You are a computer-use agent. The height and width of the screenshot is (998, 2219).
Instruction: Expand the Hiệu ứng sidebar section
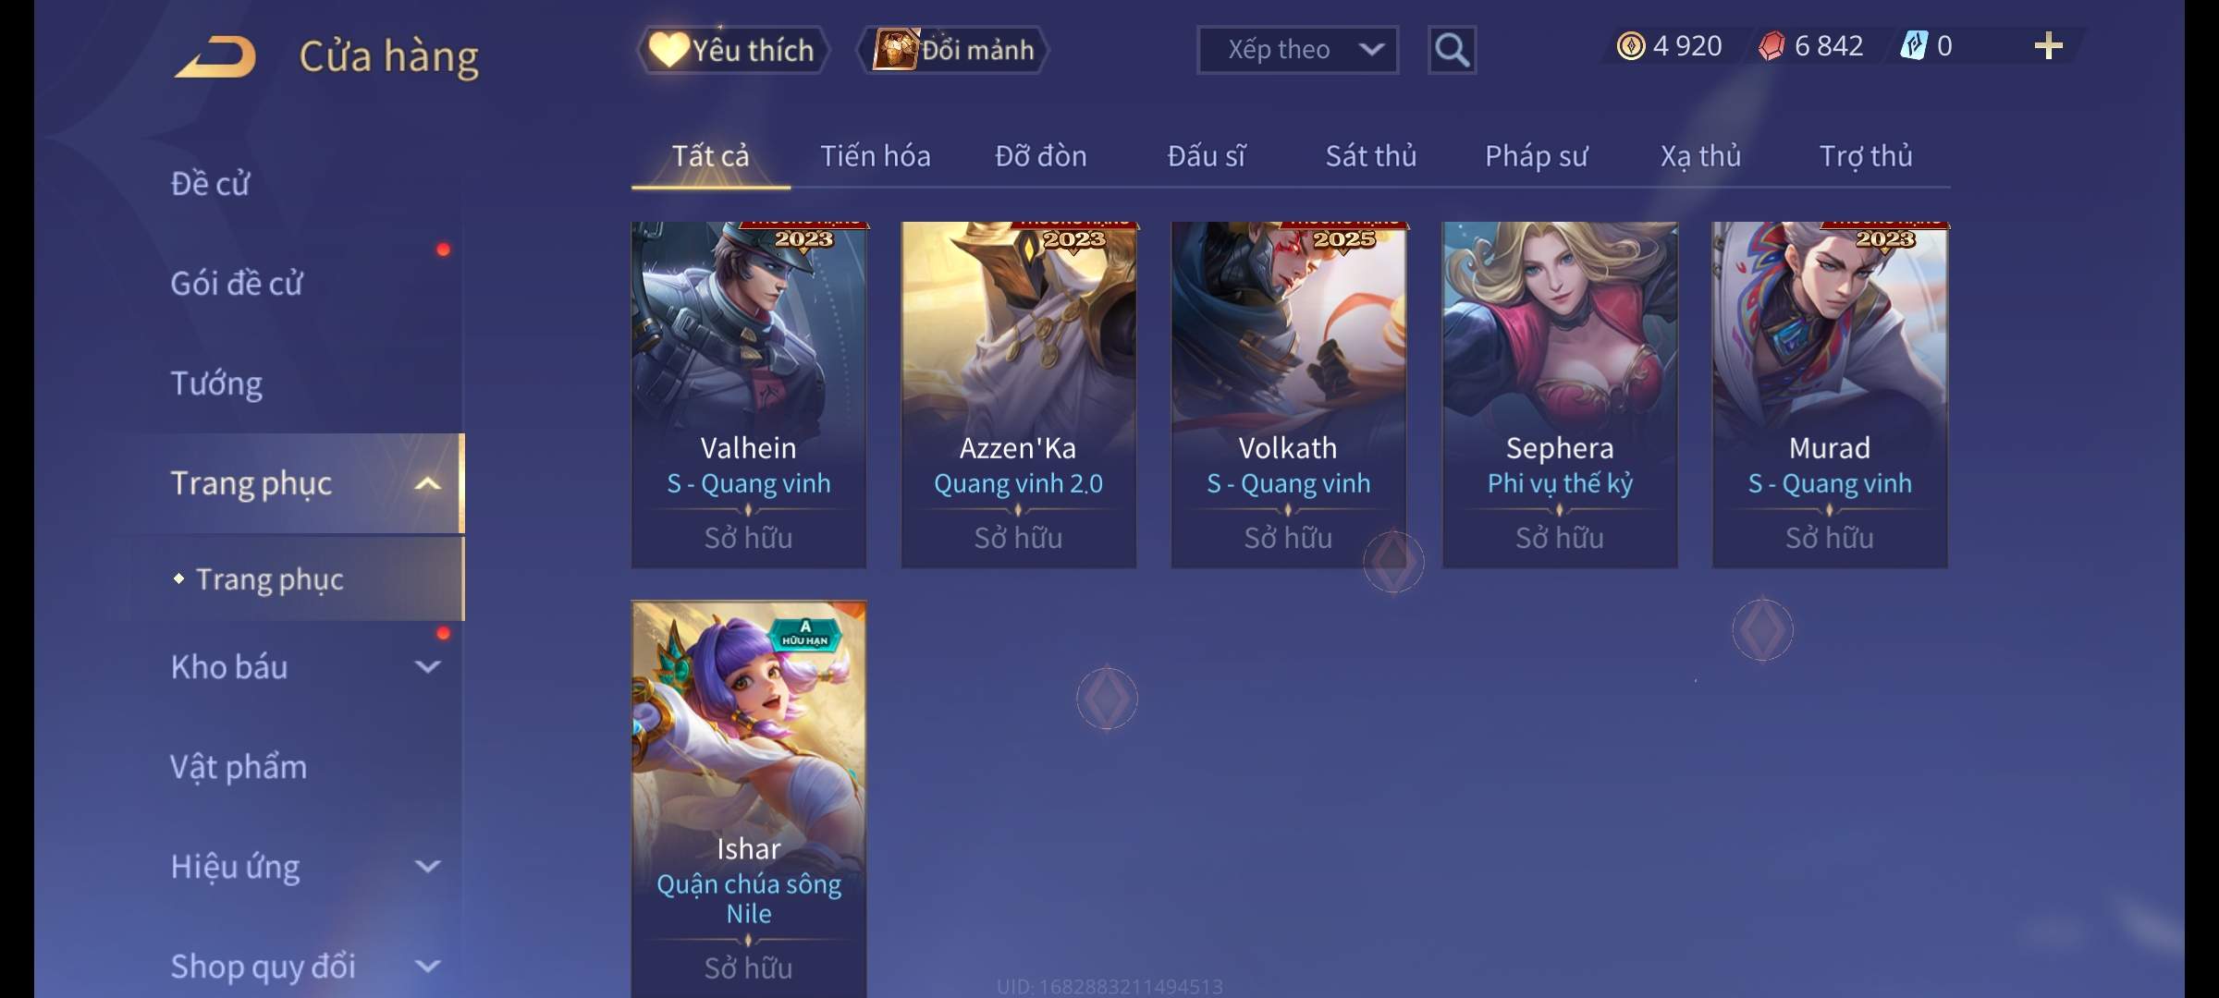tap(427, 867)
